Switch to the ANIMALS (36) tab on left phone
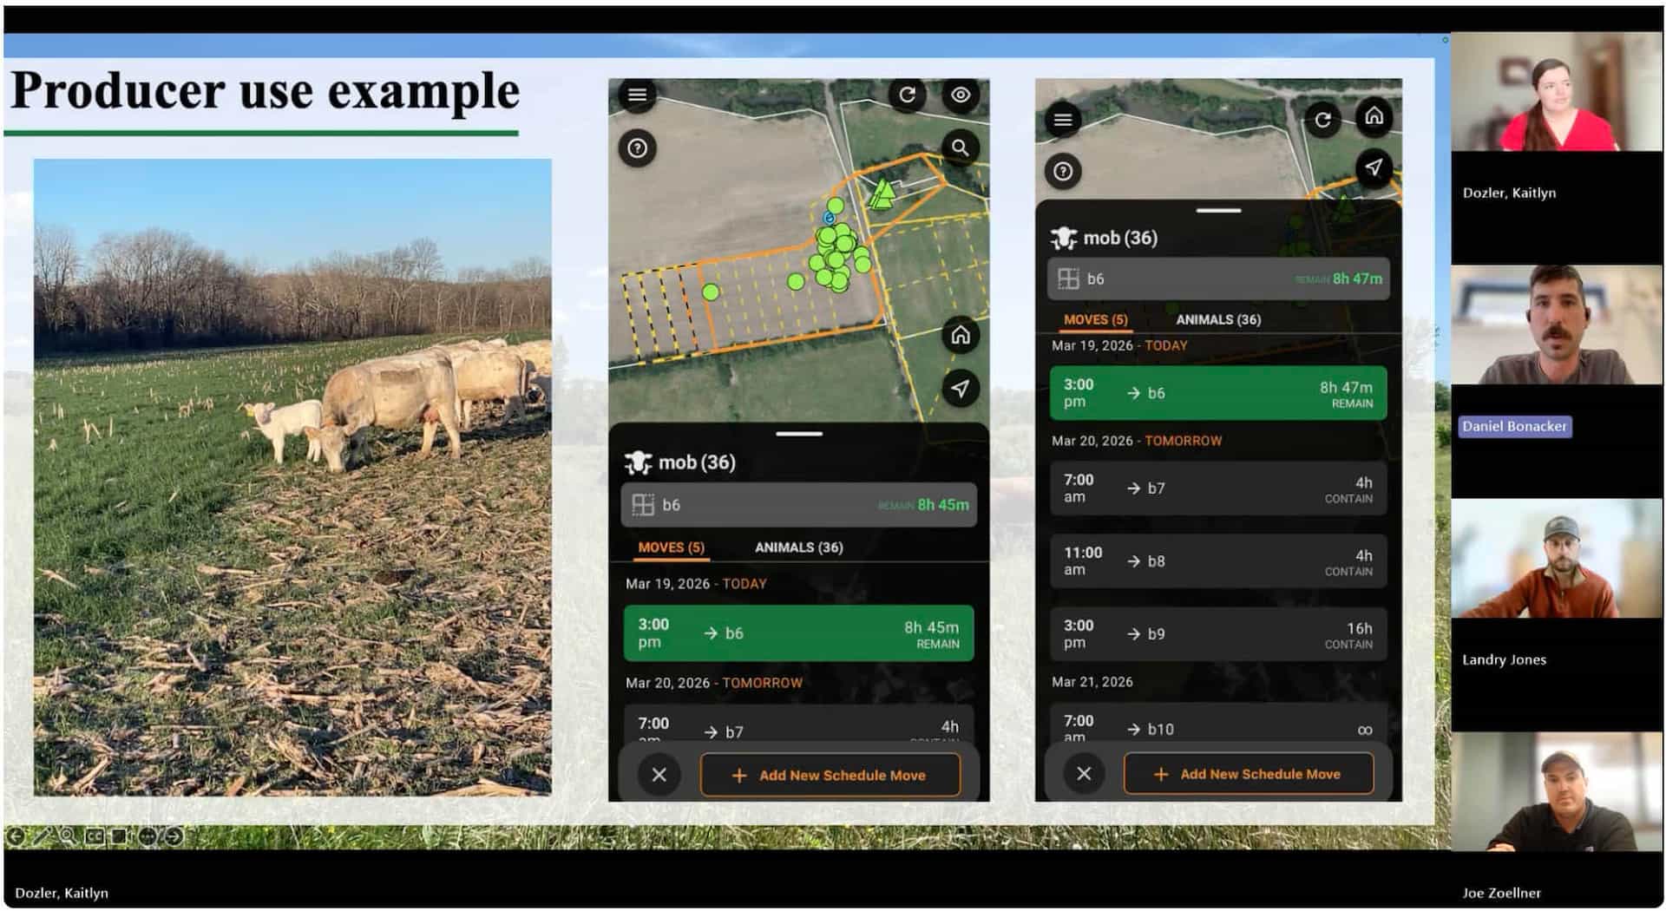 798,547
